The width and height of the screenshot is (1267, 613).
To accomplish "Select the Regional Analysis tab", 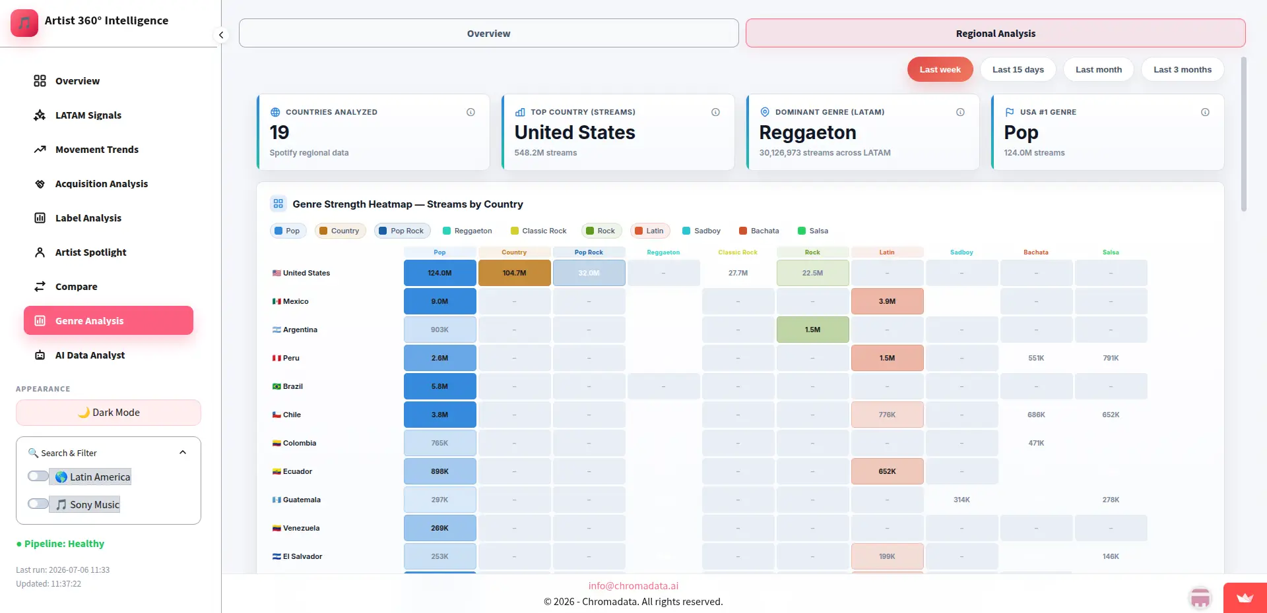I will (995, 33).
